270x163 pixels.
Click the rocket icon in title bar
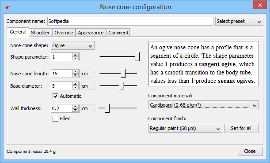8,7
